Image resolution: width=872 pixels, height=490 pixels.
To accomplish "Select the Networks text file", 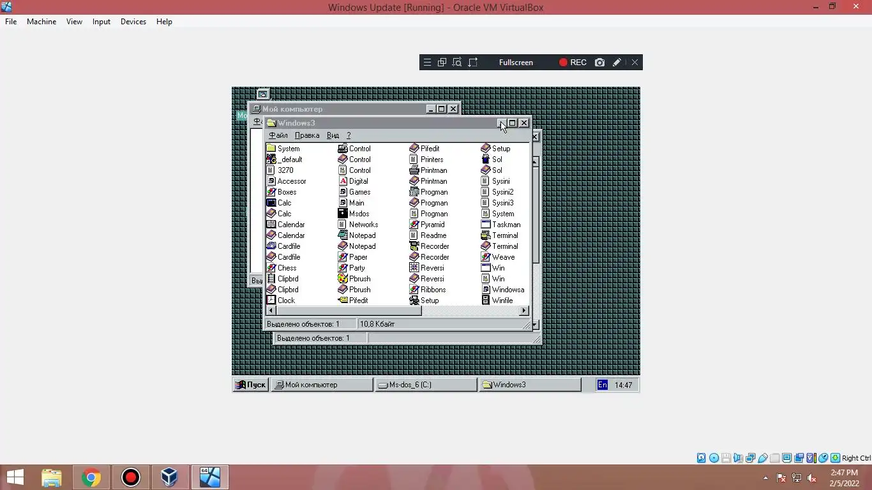I will click(x=358, y=225).
